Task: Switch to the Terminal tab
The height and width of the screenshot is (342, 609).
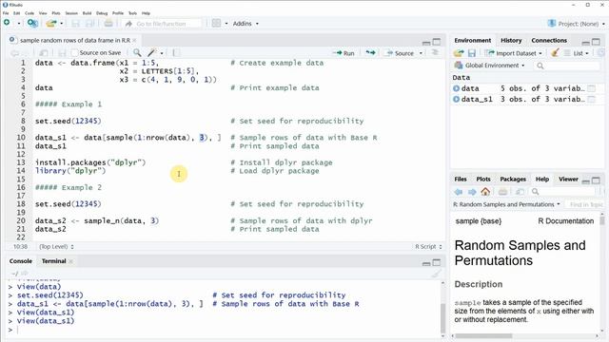Action: pyautogui.click(x=53, y=261)
